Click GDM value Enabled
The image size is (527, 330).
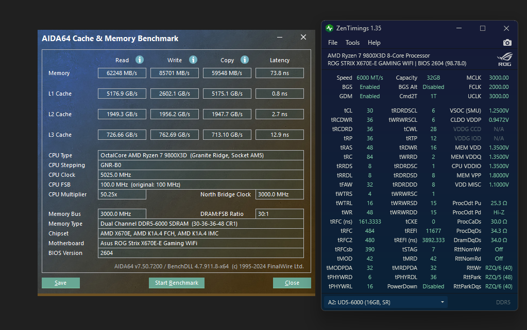tap(370, 96)
